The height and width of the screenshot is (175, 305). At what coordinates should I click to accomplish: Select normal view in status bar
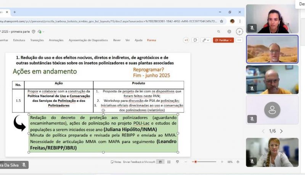[x=161, y=162]
